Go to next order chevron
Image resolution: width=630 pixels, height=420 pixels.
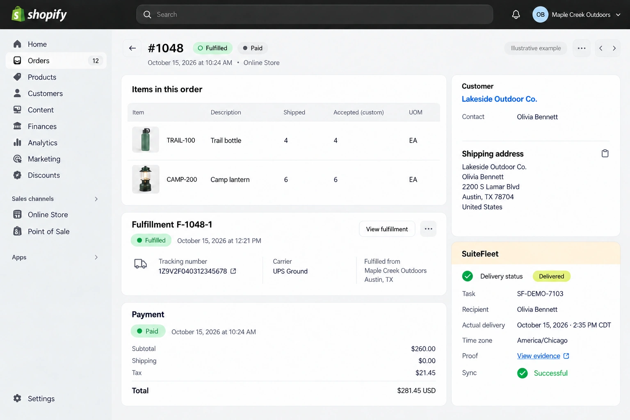[614, 48]
